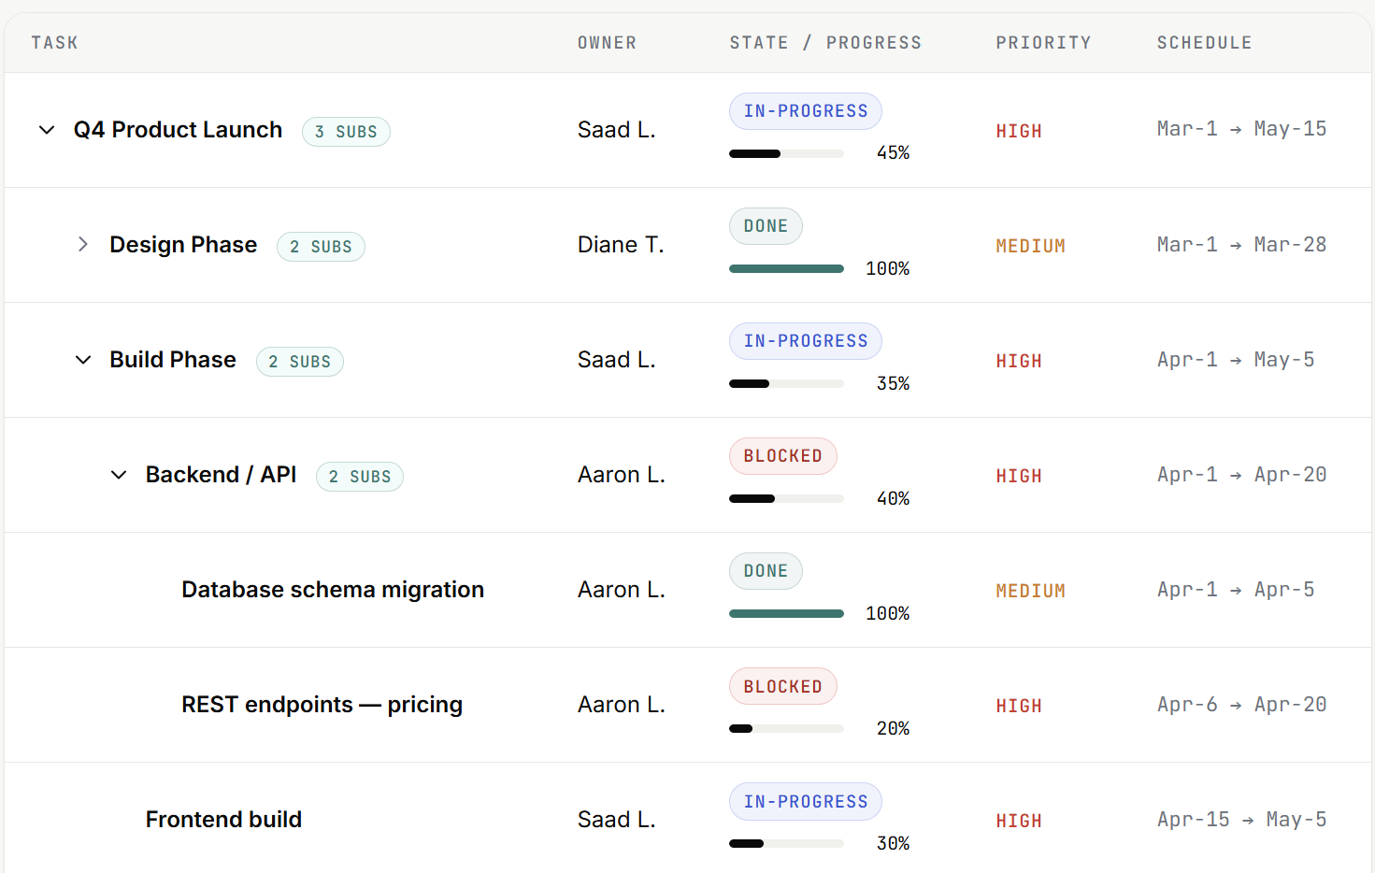Click the Frontend build progress bar
The image size is (1375, 873).
[x=786, y=844]
